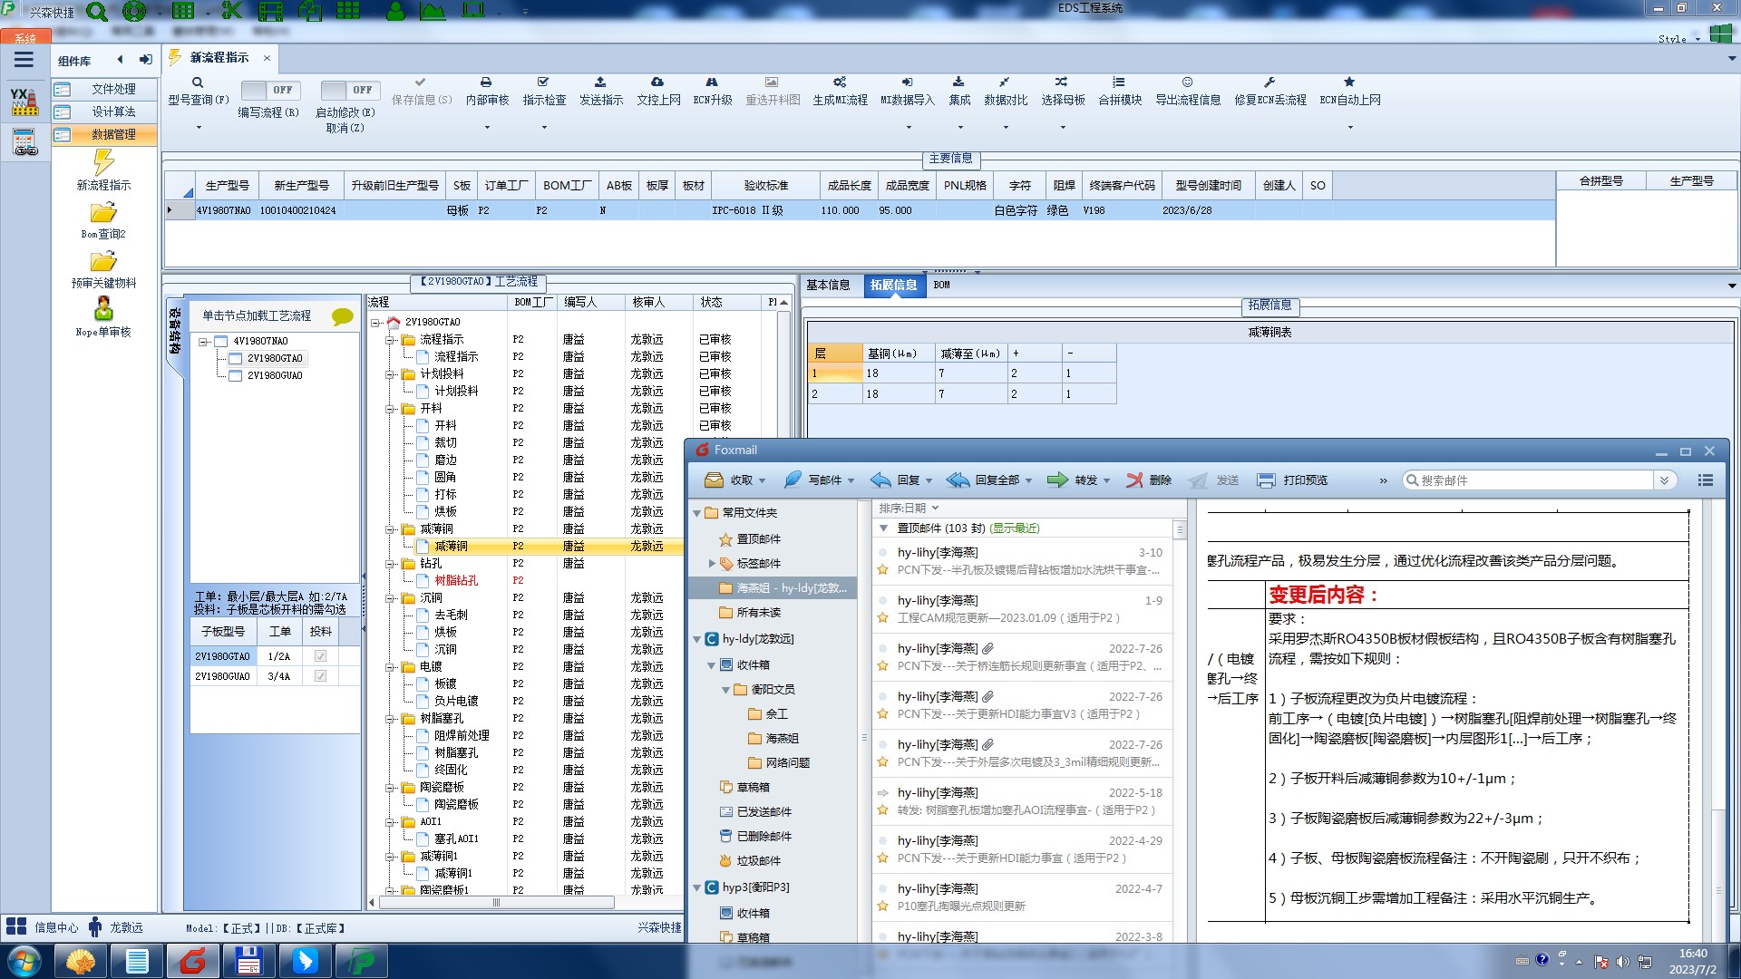The height and width of the screenshot is (979, 1741).
Task: Click the 型号查询 search icon
Action: coord(198,82)
